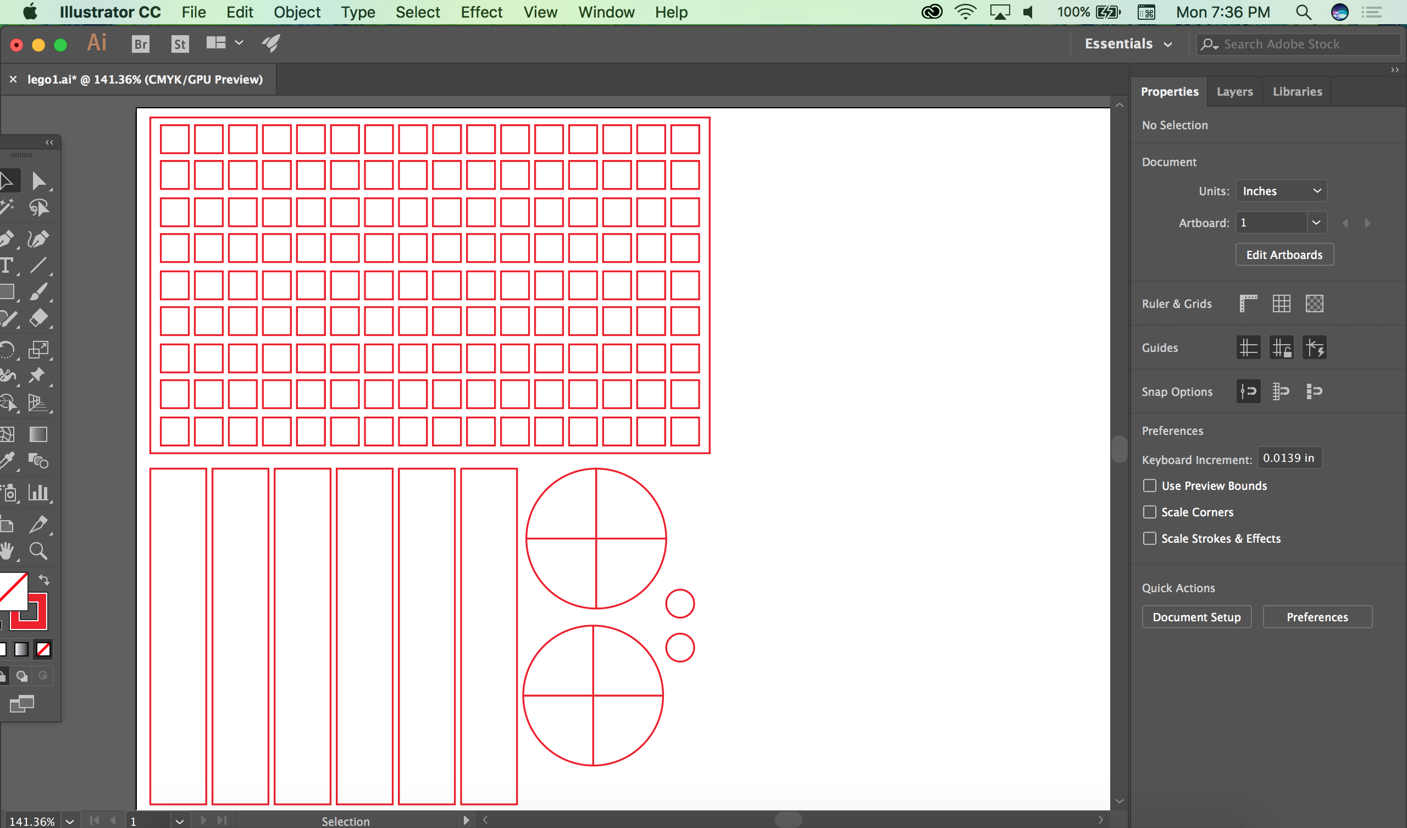The image size is (1407, 828).
Task: Open the Essentials workspace switcher
Action: [1127, 43]
